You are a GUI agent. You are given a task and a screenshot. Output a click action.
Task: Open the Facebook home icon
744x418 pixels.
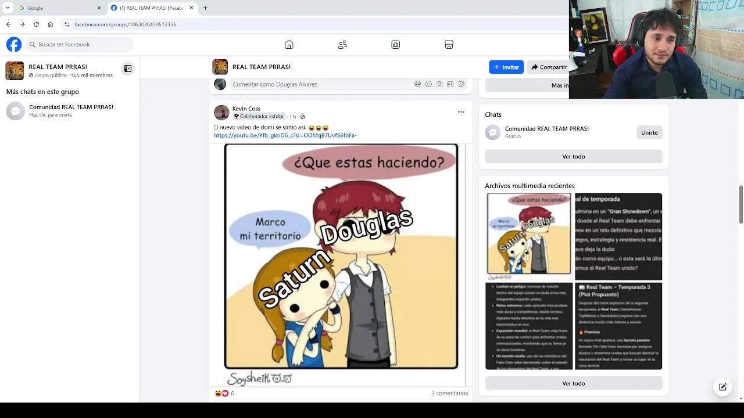click(289, 45)
